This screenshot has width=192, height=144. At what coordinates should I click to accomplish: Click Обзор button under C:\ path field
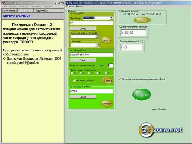[x=83, y=28]
